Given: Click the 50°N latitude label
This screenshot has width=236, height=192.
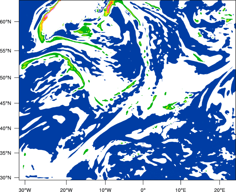Looking at the screenshot, I should click(x=6, y=78).
